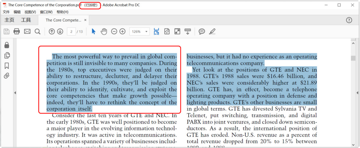Open the Find text magnifier icon
Image resolution: width=360 pixels, height=148 pixels.
point(37,31)
